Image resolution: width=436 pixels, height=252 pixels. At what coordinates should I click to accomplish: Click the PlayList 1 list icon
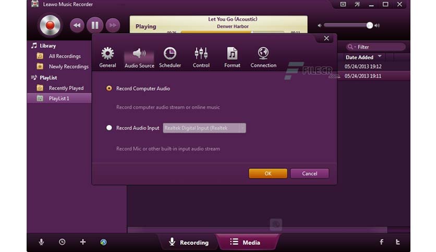(40, 98)
